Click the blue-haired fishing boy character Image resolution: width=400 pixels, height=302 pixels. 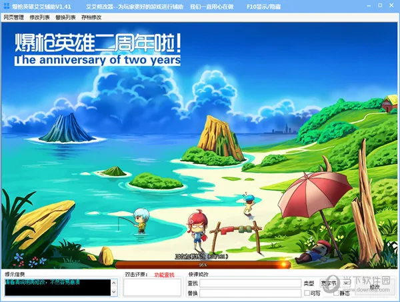[x=139, y=219]
